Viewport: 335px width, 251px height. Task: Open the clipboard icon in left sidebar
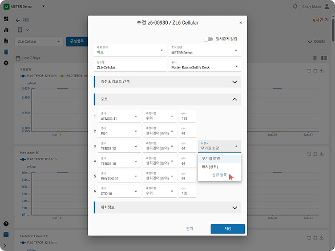[x=6, y=52]
